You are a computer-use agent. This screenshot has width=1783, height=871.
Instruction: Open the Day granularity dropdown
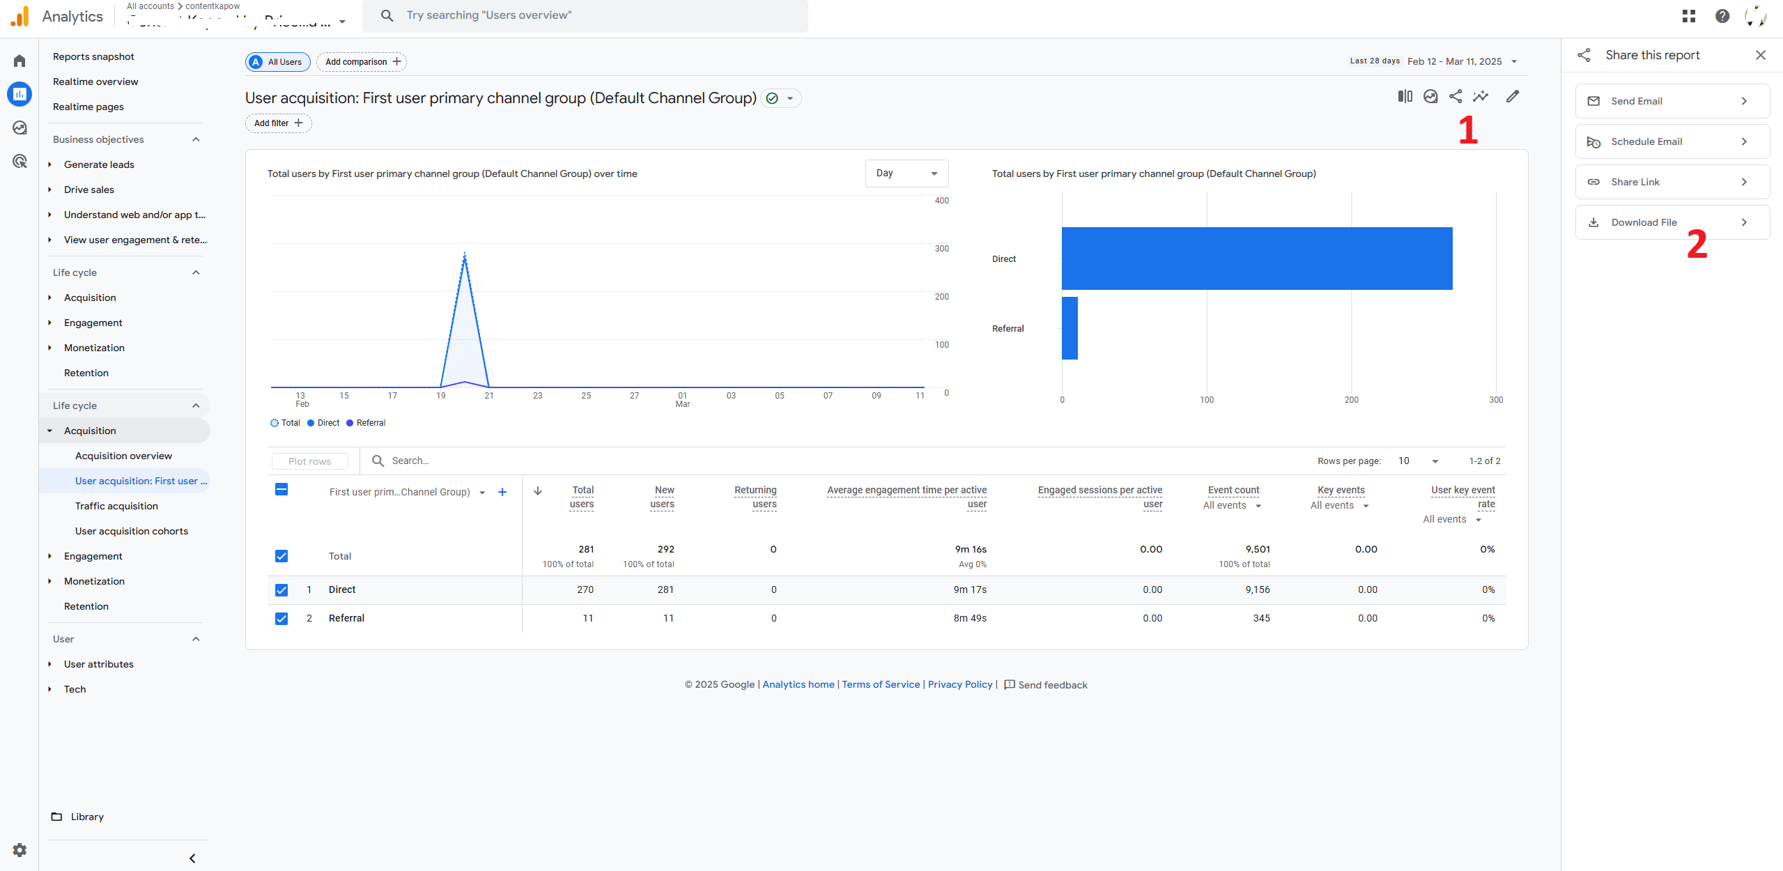point(906,174)
